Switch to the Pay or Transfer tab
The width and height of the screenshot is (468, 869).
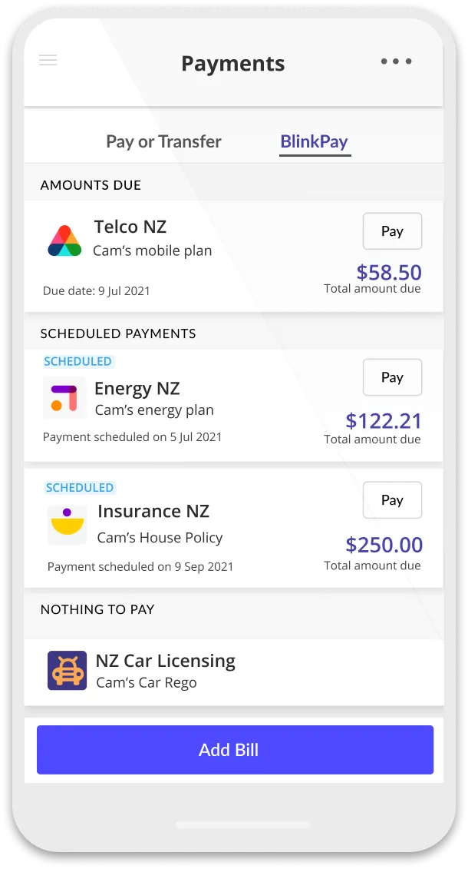[x=163, y=141]
